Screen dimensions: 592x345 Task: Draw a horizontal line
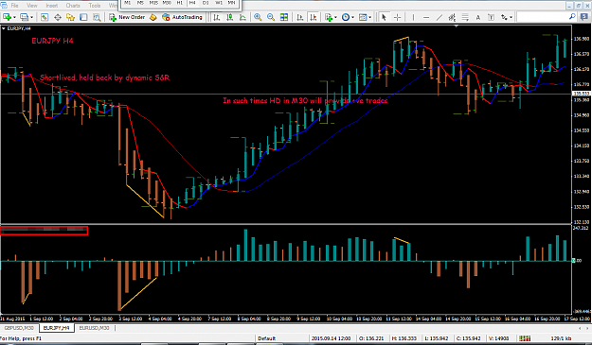[426, 17]
